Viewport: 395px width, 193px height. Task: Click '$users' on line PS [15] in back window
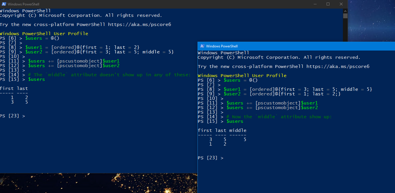pos(37,79)
